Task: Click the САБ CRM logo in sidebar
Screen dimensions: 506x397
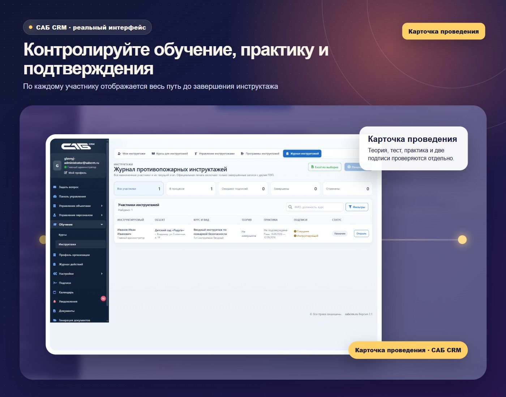Action: [78, 146]
